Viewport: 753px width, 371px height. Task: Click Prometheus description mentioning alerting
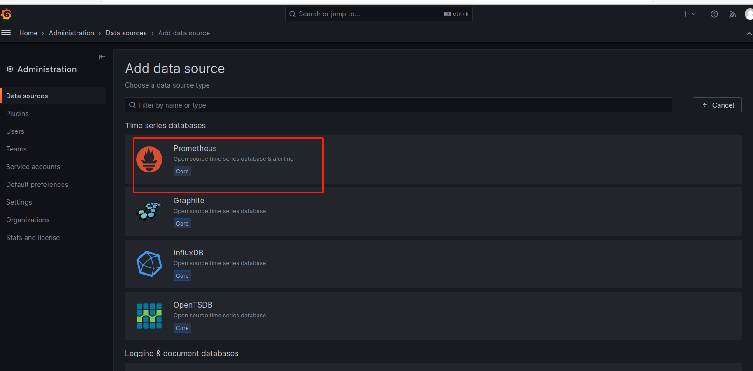(234, 159)
